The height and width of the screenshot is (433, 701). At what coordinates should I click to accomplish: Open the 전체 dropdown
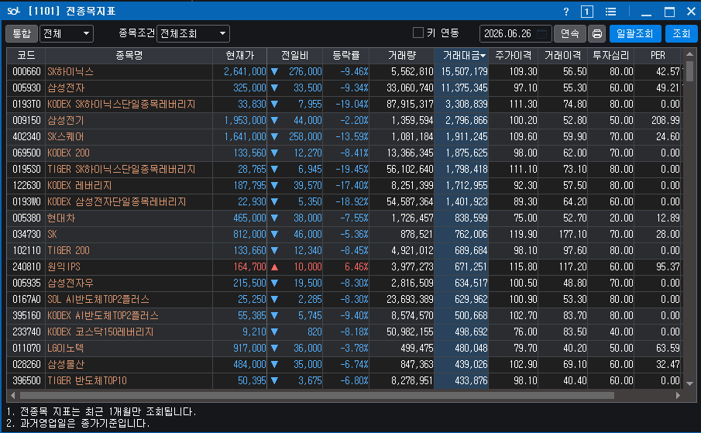[67, 33]
